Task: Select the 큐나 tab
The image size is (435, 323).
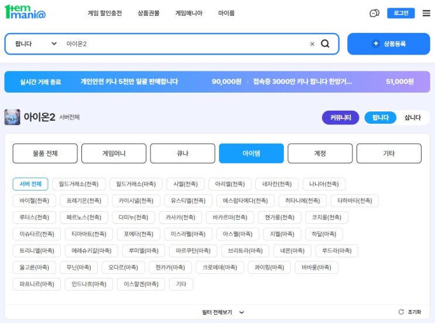Action: [183, 154]
